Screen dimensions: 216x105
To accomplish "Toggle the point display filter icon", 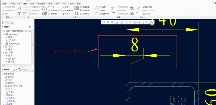I will click(x=147, y=22).
